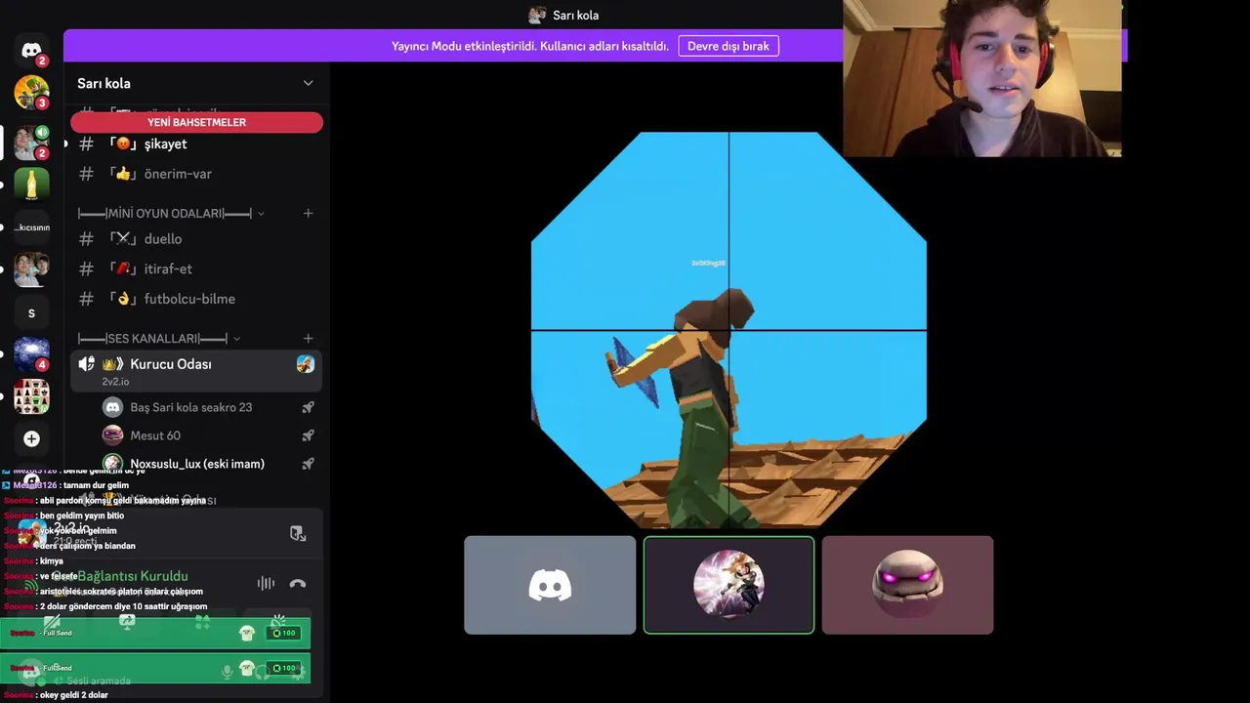Select user Baş Sari kola seakro 23
The width and height of the screenshot is (1250, 703).
(x=190, y=407)
